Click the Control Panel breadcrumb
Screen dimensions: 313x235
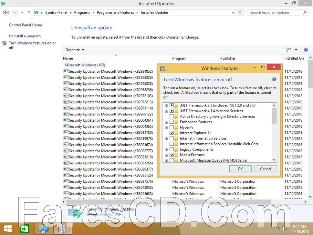(x=56, y=13)
